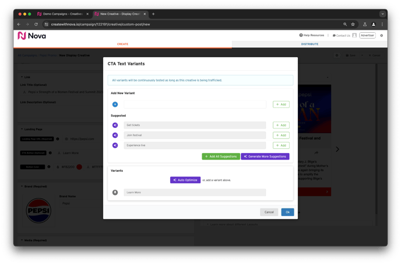This screenshot has height=264, width=401.
Task: Click the browser reload icon
Action: [36, 25]
